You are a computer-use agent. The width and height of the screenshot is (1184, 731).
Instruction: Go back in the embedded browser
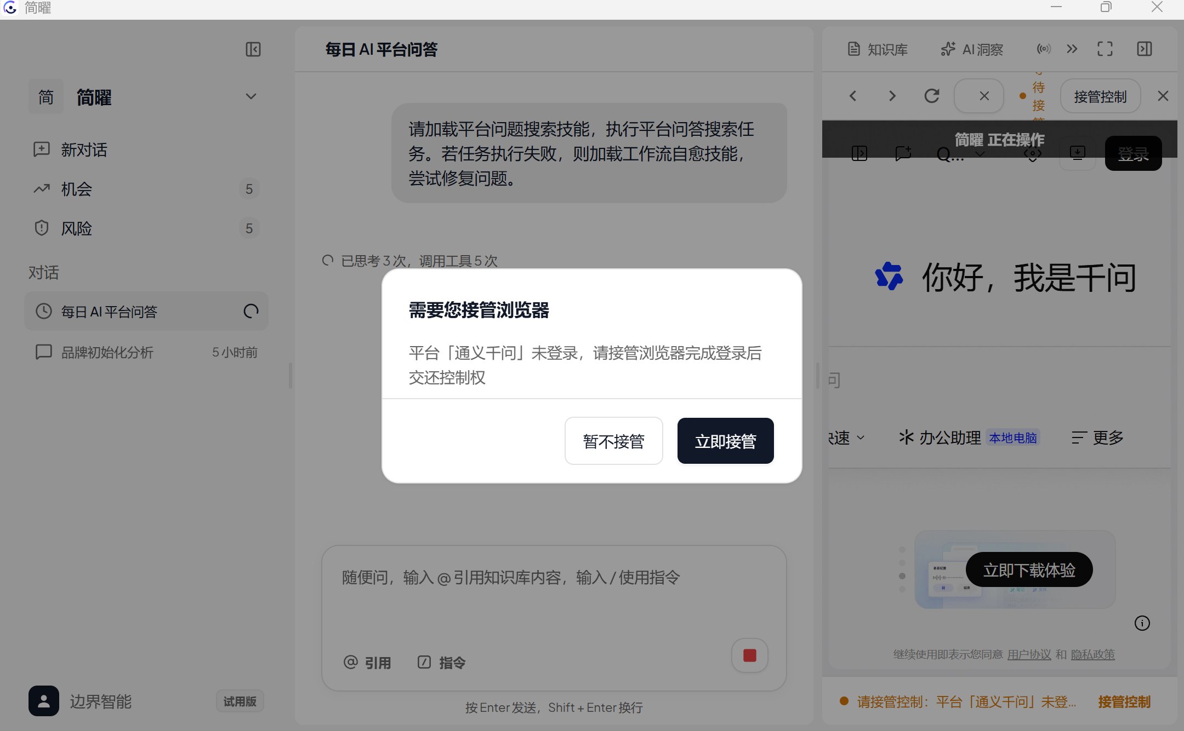(853, 96)
